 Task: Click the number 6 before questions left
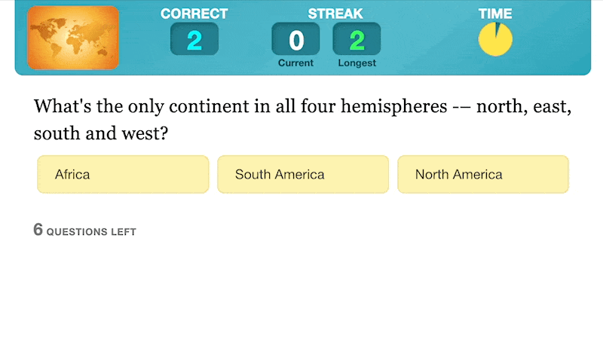coord(38,230)
